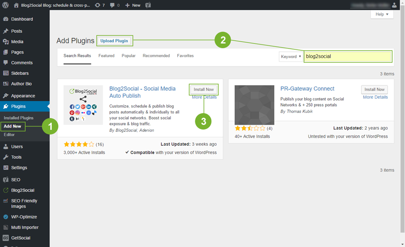This screenshot has height=247, width=405.
Task: Open More Details for PR-Gateway Connect
Action: coord(375,97)
